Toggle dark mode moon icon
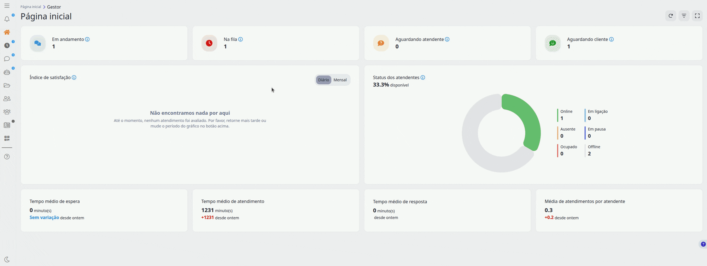This screenshot has height=266, width=707. [x=7, y=259]
